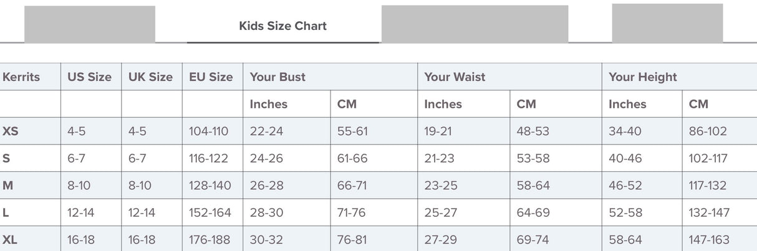Click the UK Size column header

[x=150, y=77]
